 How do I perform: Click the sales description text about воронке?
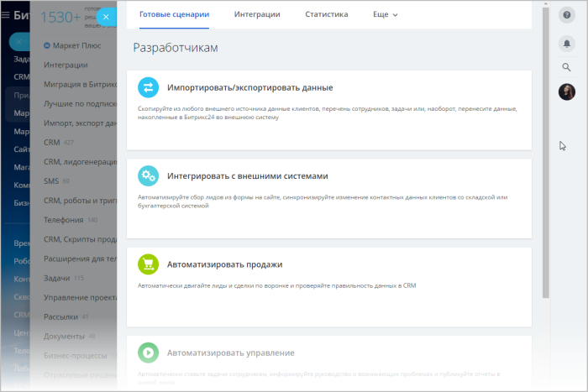[276, 285]
